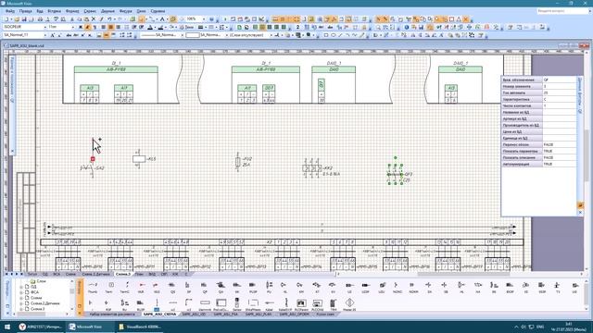This screenshot has width=593, height=333.
Task: Close the shape data panel
Action: tap(581, 213)
